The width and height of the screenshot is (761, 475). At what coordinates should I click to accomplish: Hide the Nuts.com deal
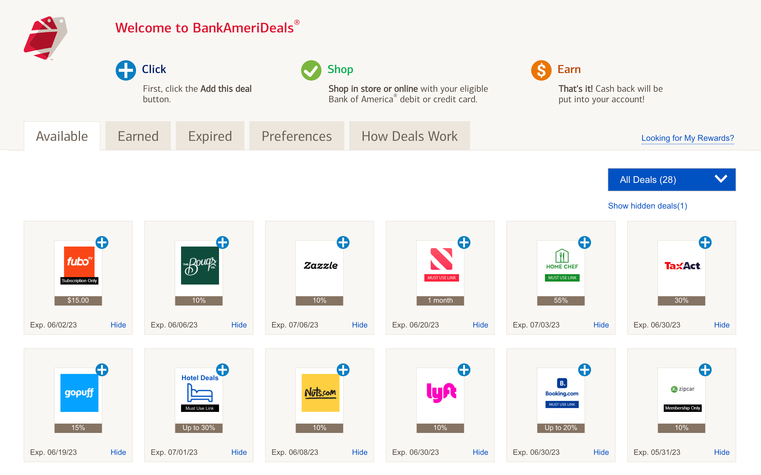coord(359,452)
